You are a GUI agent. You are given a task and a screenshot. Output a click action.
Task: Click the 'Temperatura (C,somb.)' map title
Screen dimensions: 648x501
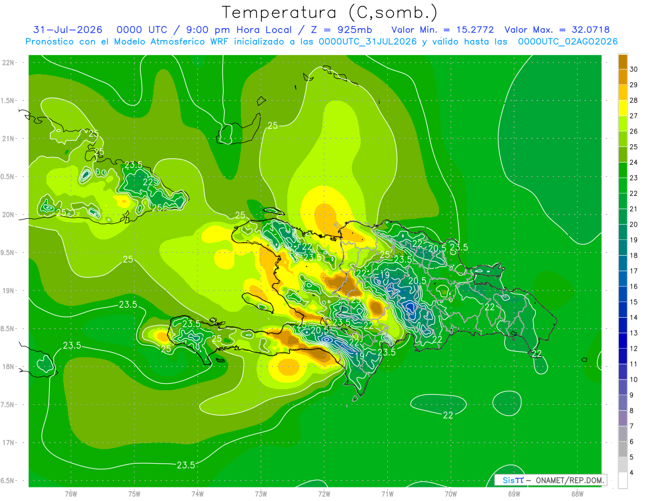pyautogui.click(x=330, y=12)
